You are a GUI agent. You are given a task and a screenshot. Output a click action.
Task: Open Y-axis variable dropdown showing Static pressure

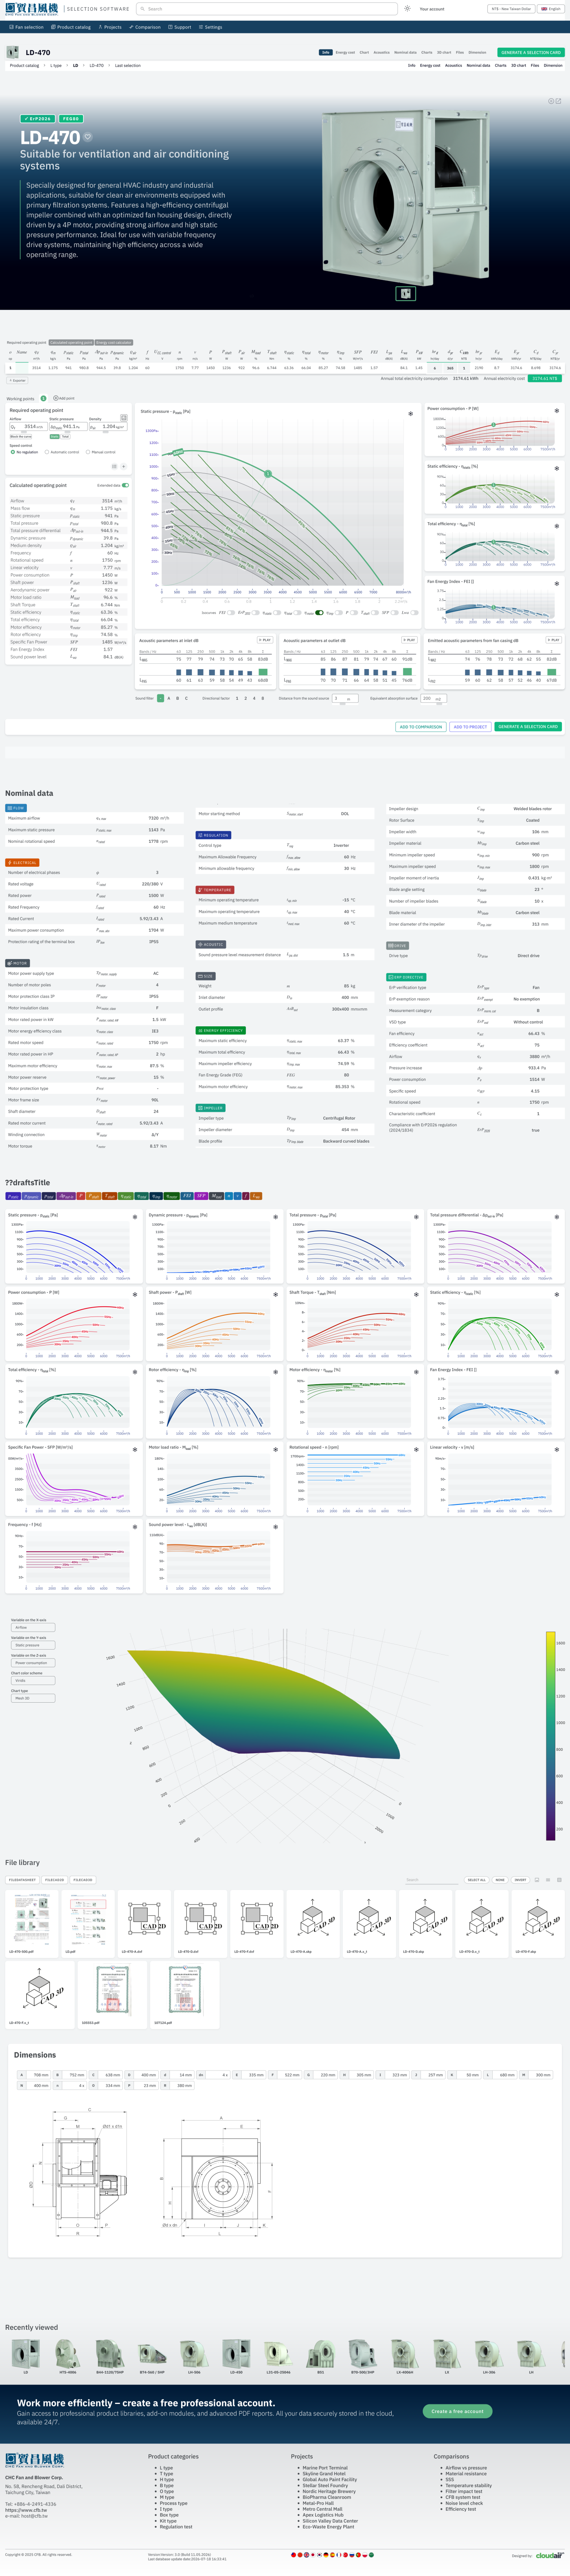33,1645
